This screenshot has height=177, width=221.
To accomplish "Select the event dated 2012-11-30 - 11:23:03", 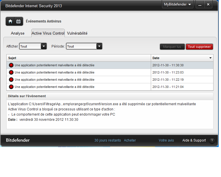I will coord(110,72).
